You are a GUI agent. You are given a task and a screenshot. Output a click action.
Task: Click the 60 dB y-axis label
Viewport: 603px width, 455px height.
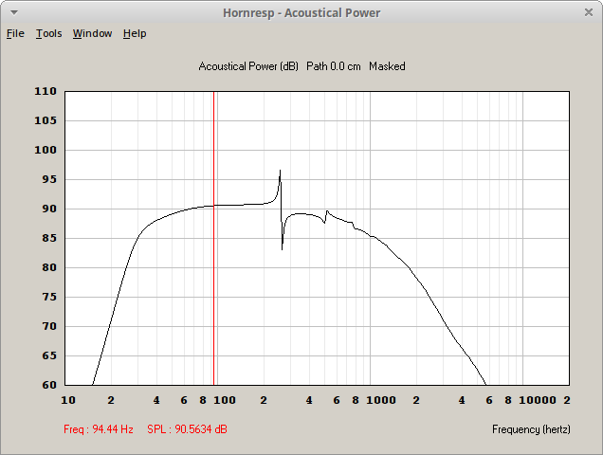click(49, 385)
